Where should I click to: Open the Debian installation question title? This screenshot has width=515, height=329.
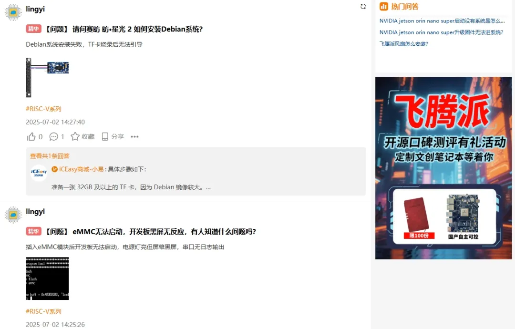pos(124,29)
